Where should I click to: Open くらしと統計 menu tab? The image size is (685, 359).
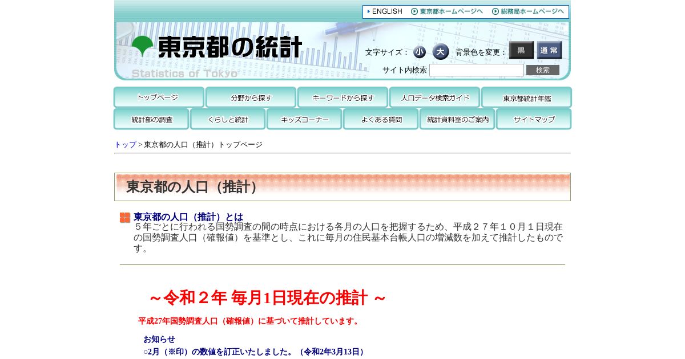(228, 119)
